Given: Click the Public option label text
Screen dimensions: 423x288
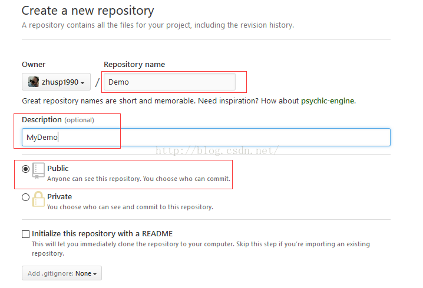Looking at the screenshot, I should [58, 169].
